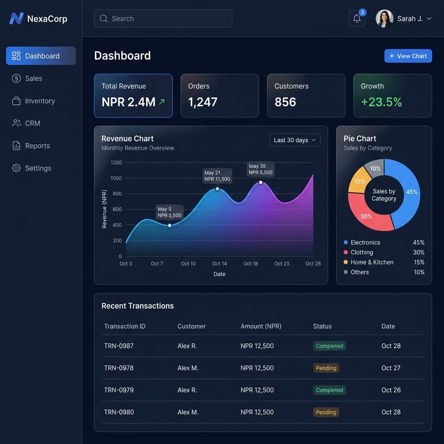Click the Transaction ID column header
Image resolution: width=444 pixels, height=444 pixels.
point(124,326)
